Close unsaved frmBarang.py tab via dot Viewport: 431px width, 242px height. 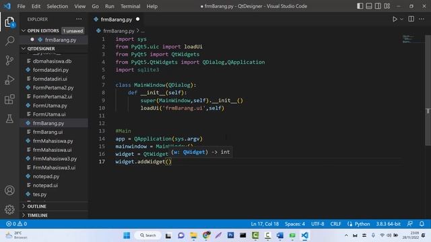pyautogui.click(x=137, y=19)
